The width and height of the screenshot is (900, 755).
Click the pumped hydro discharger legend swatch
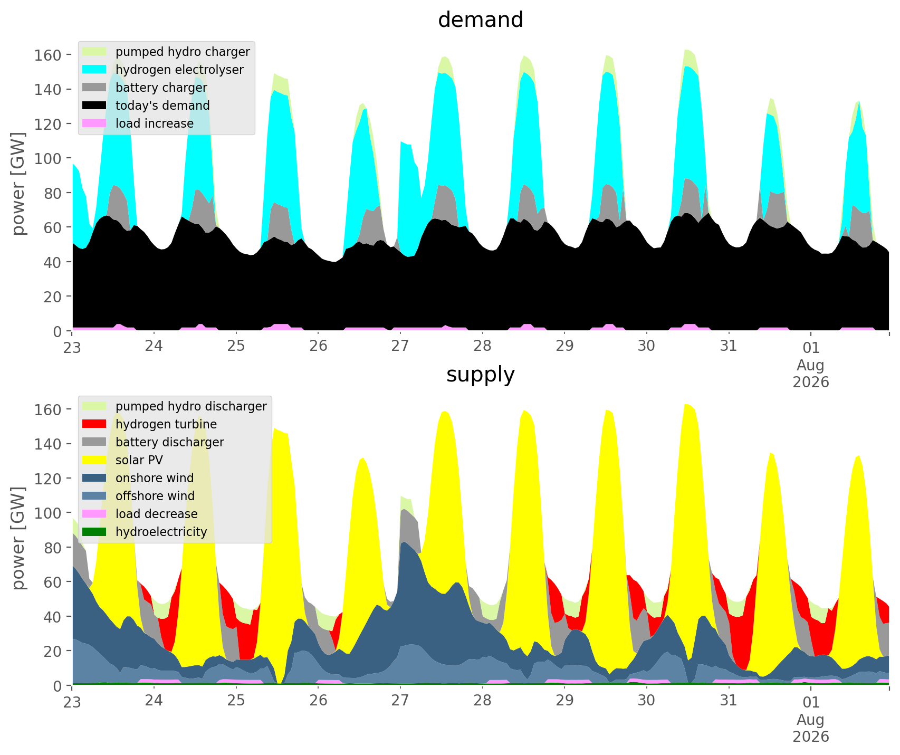pos(95,406)
